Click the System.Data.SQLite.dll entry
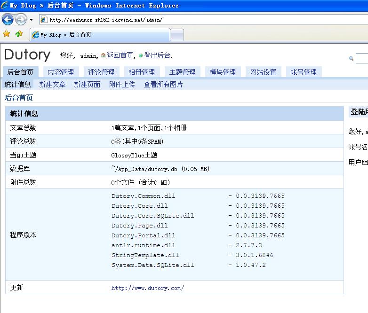This screenshot has width=368, height=313. (x=153, y=265)
